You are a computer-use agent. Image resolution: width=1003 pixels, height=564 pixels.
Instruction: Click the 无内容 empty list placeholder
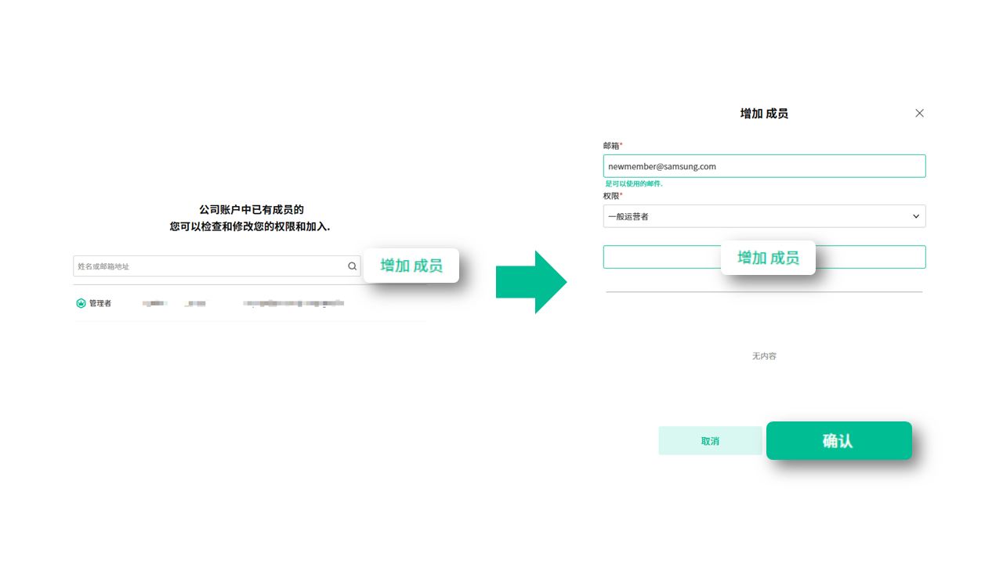click(764, 356)
